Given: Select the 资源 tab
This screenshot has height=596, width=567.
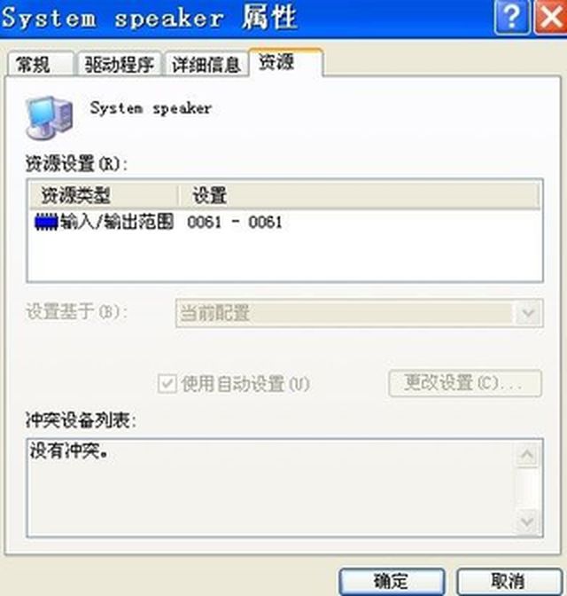Looking at the screenshot, I should (285, 62).
